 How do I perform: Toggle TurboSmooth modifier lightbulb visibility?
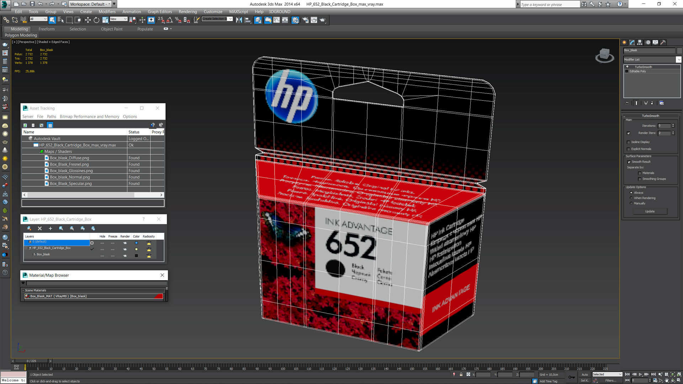click(x=627, y=67)
